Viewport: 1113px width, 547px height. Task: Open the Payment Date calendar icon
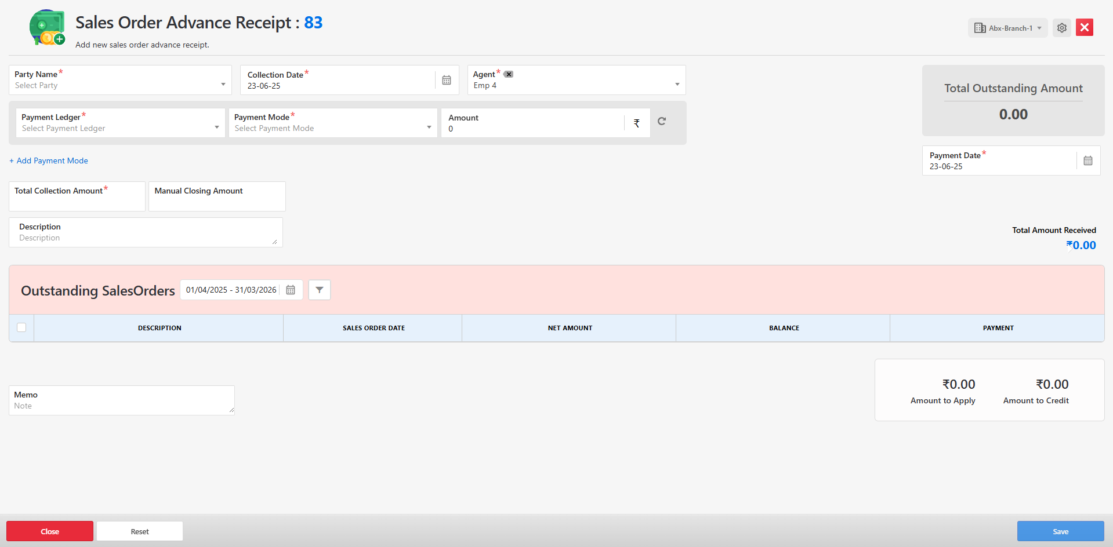(x=1087, y=161)
